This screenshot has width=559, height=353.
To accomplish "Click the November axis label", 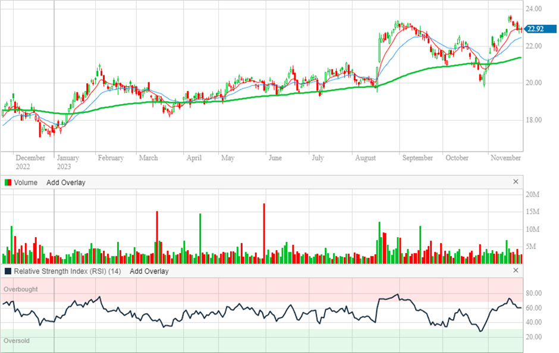I will click(505, 158).
